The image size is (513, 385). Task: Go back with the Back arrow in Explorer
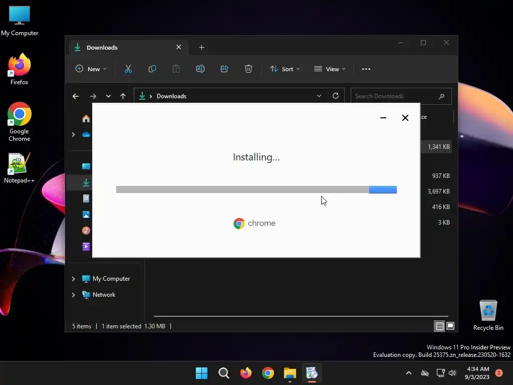point(76,96)
